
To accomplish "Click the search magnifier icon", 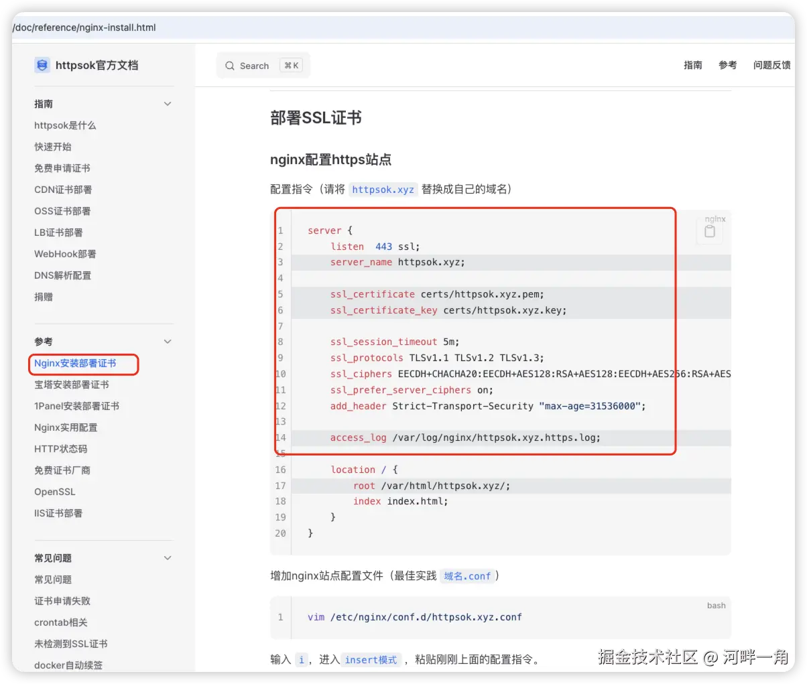I will [x=230, y=66].
